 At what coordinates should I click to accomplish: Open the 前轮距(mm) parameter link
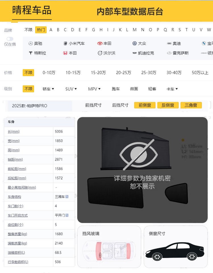[17, 169]
